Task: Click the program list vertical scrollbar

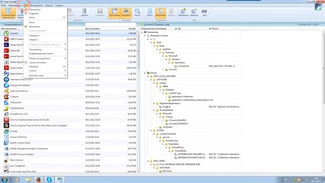Action: pyautogui.click(x=138, y=102)
